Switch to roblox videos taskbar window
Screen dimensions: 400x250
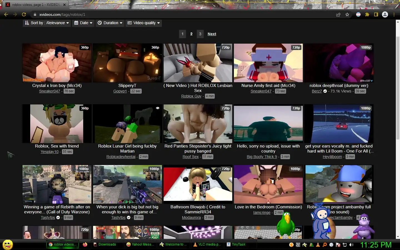click(62, 244)
